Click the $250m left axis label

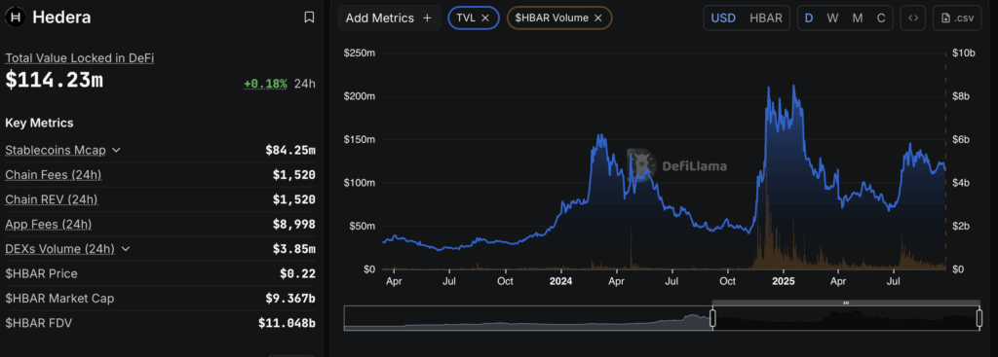click(359, 53)
